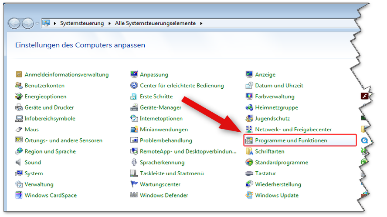Click Systemsteuerung in the breadcrumb
Screen dimensions: 387x217
(82, 23)
